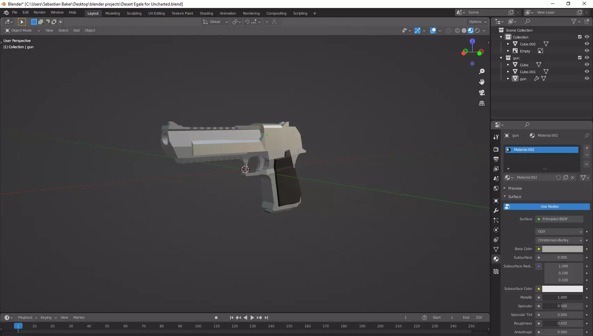This screenshot has width=593, height=336.
Task: Click the Blender logo menu icon
Action: 6,12
